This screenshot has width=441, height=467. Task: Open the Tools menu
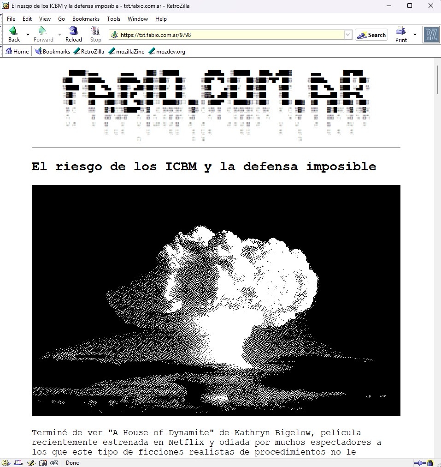(x=113, y=19)
